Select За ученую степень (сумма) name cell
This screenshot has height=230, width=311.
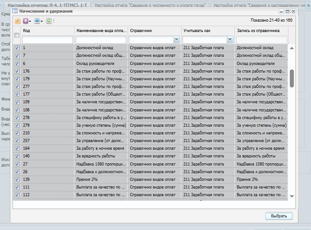coord(101,125)
